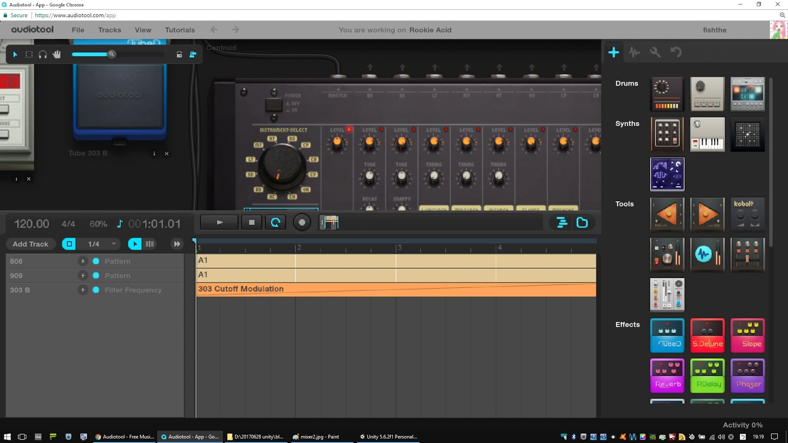Activate the headphones monitor tool
788x443 pixels.
point(43,54)
